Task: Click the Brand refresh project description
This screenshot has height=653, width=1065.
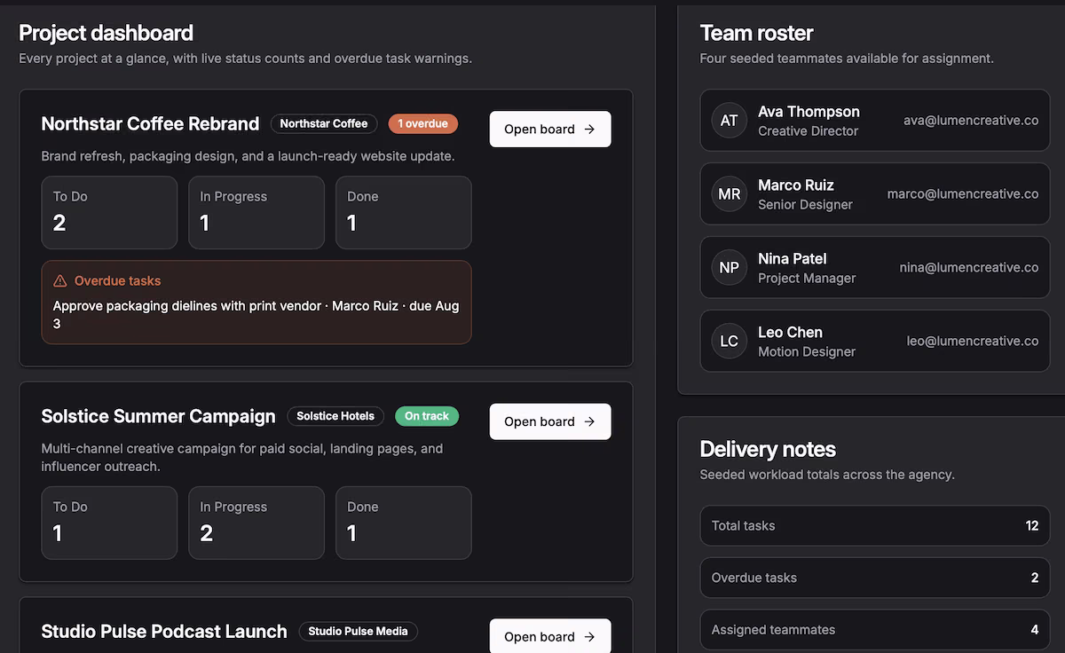Action: click(248, 156)
